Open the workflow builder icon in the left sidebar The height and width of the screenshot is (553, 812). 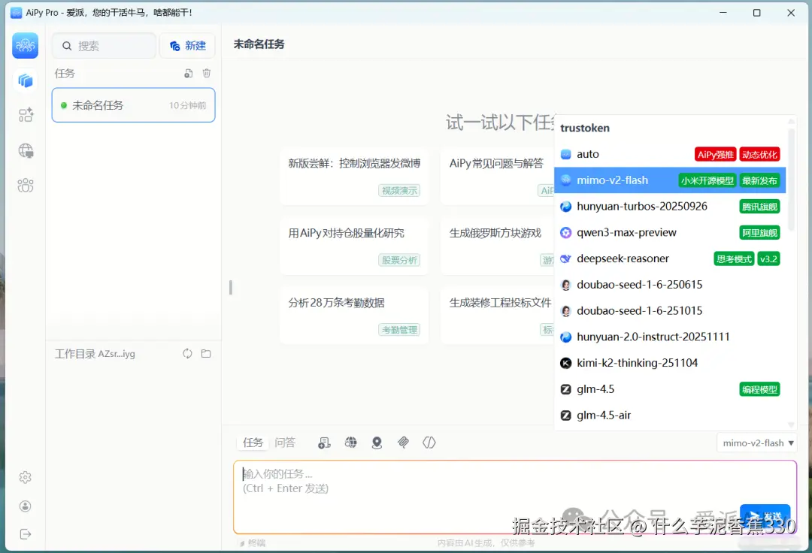(25, 114)
